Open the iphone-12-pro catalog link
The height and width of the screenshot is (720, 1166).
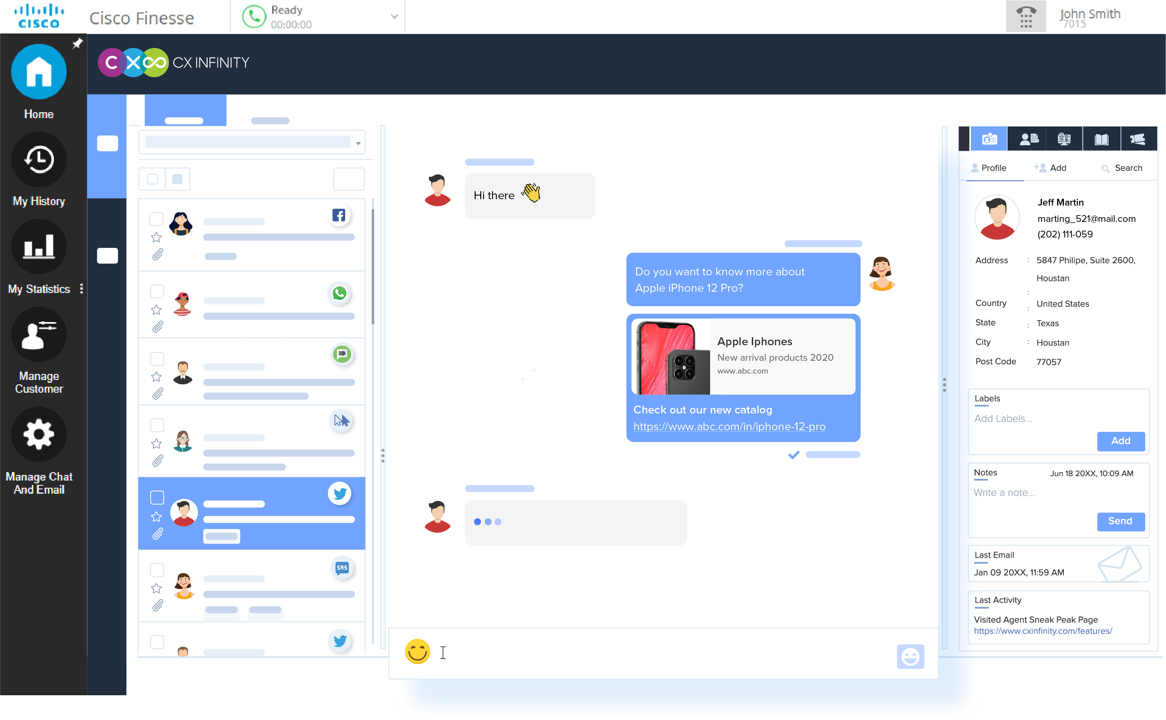[729, 426]
